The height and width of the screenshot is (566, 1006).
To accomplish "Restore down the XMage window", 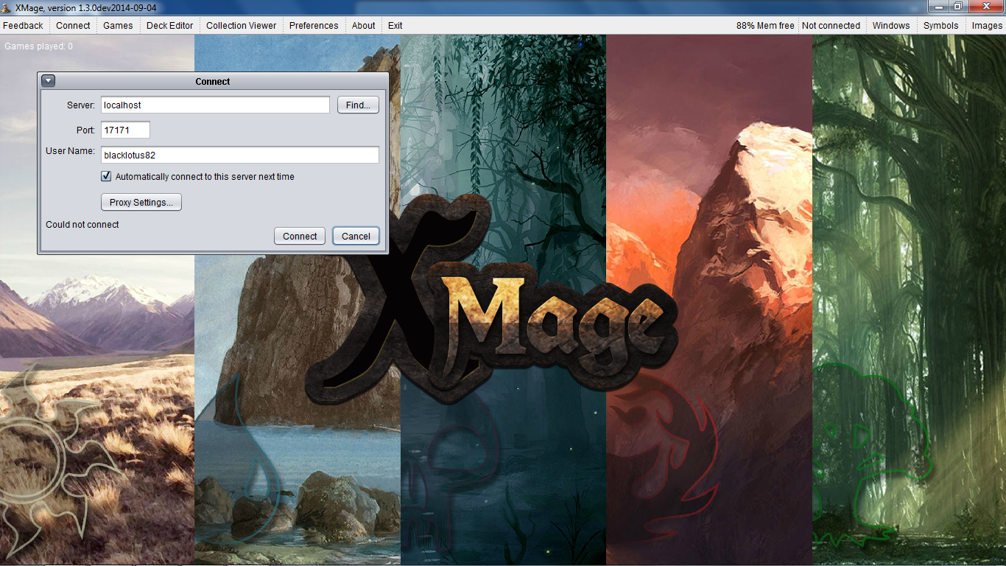I will pyautogui.click(x=957, y=7).
